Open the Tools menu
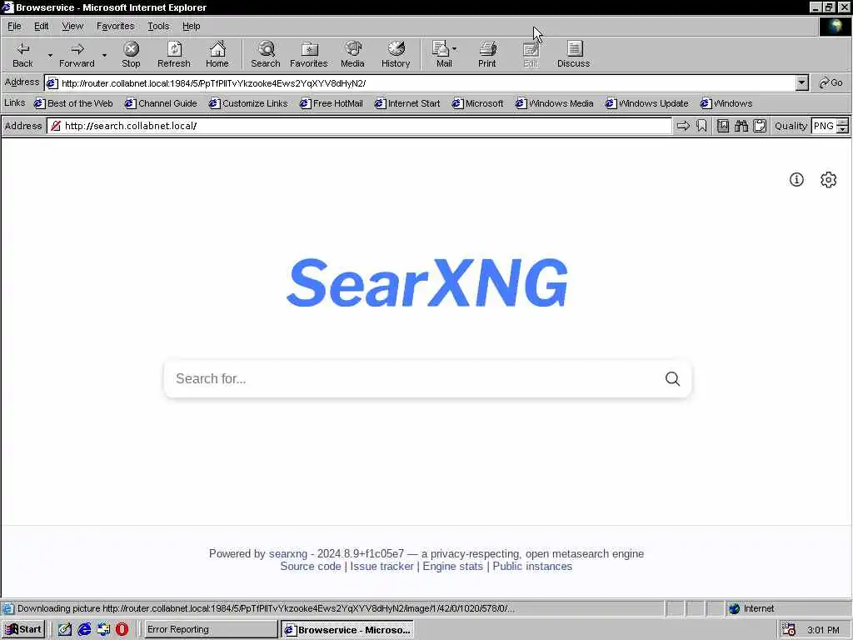Viewport: 853px width, 640px height. (158, 26)
